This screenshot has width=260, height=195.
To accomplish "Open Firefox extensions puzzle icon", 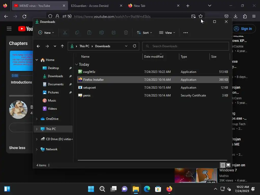I will (x=245, y=16).
